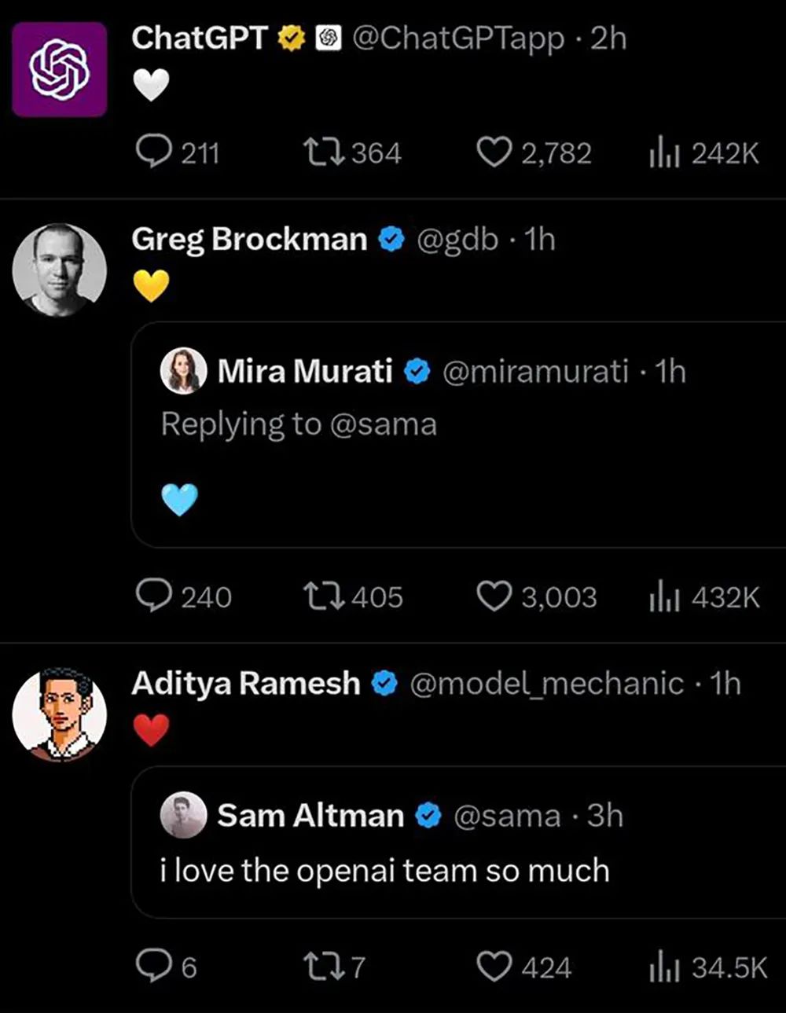786x1013 pixels.
Task: Like Aditya Ramesh's tweet with 424 likes
Action: (494, 966)
